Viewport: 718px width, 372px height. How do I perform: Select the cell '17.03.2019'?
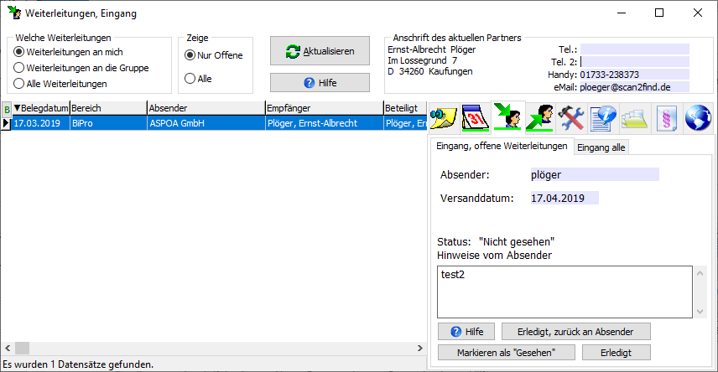click(41, 123)
